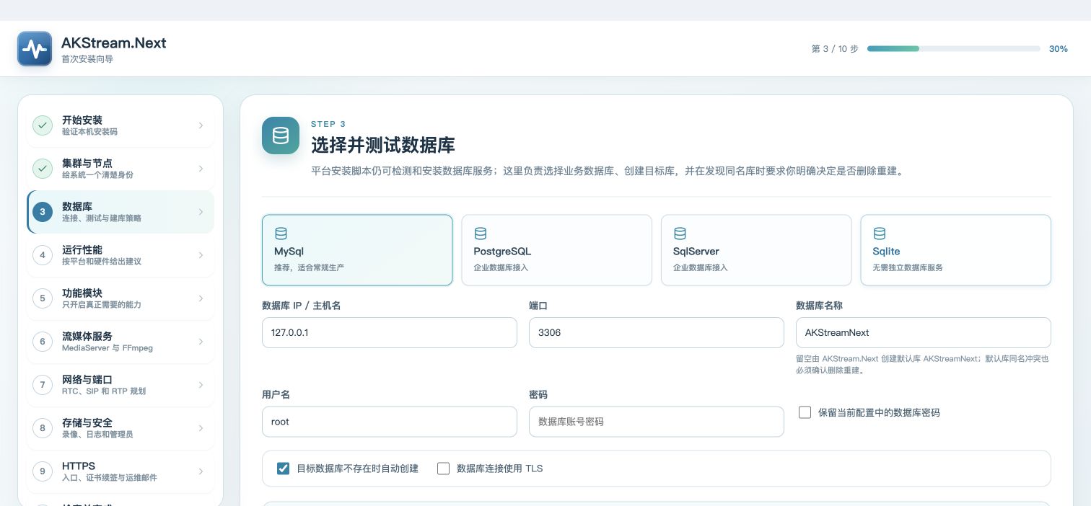Click the chevron on 开始安装 row
The width and height of the screenshot is (1091, 506).
pos(201,125)
